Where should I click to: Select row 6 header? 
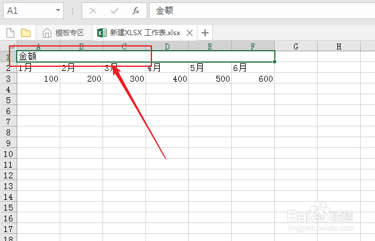pos(8,111)
